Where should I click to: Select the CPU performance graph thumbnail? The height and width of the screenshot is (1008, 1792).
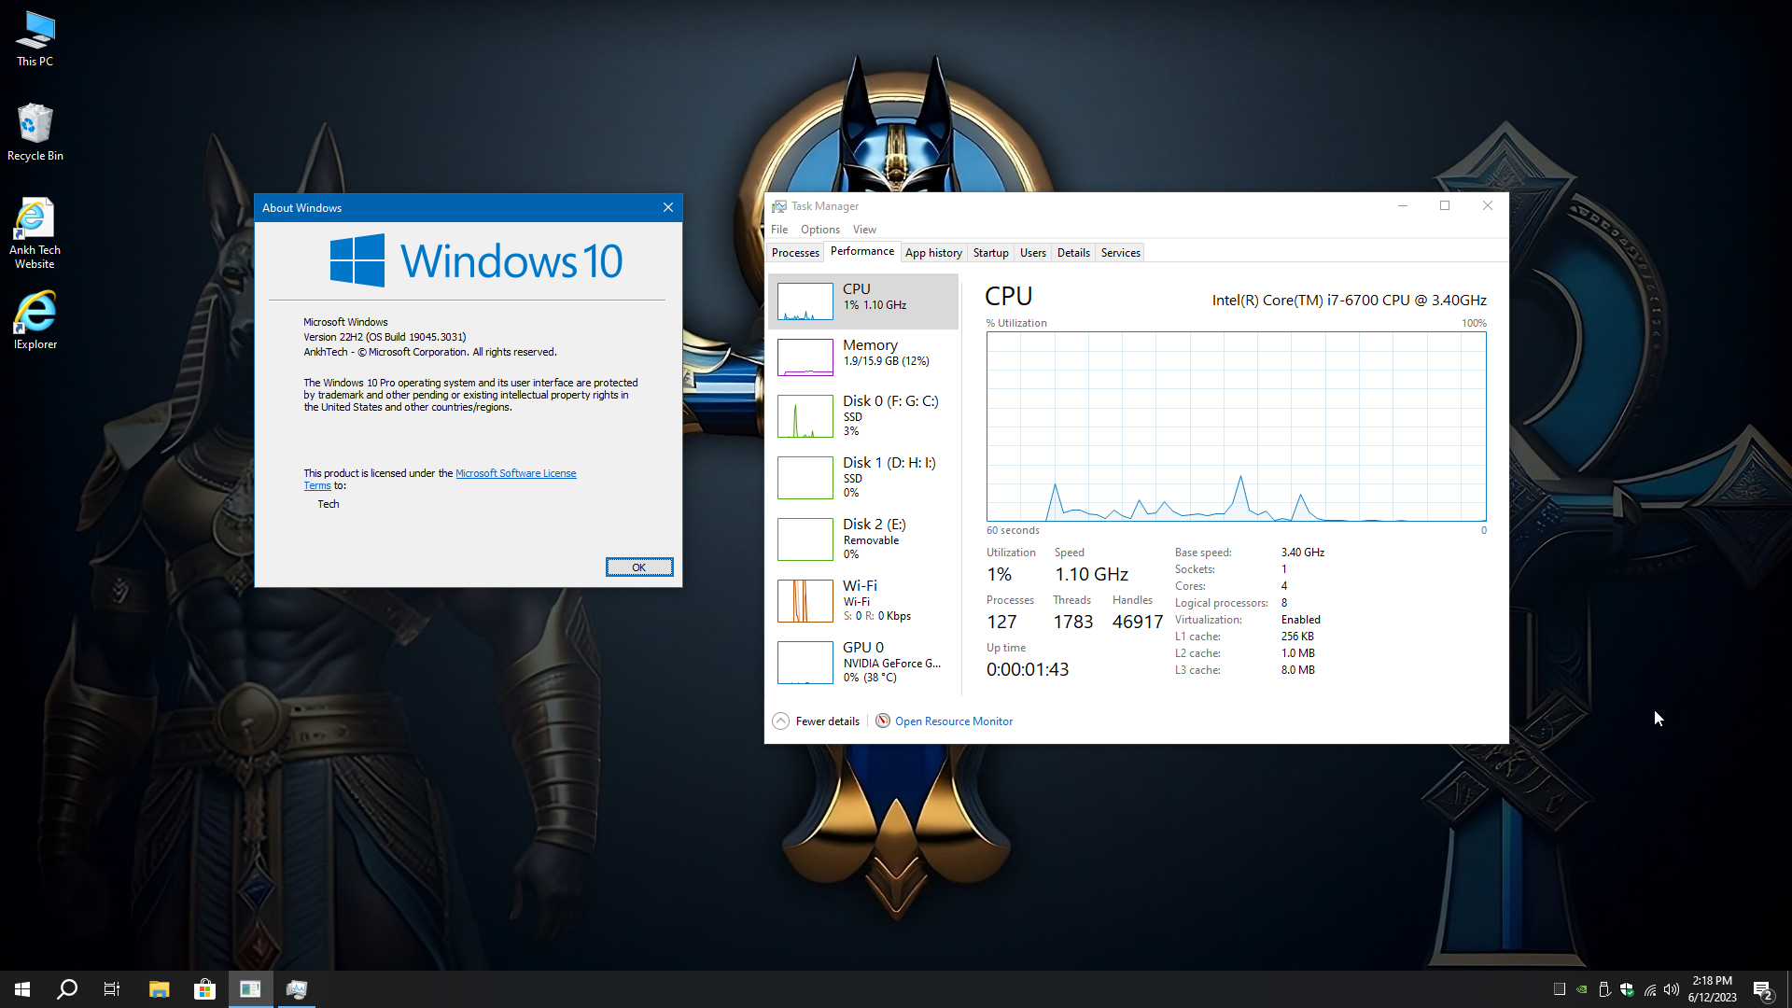tap(805, 301)
